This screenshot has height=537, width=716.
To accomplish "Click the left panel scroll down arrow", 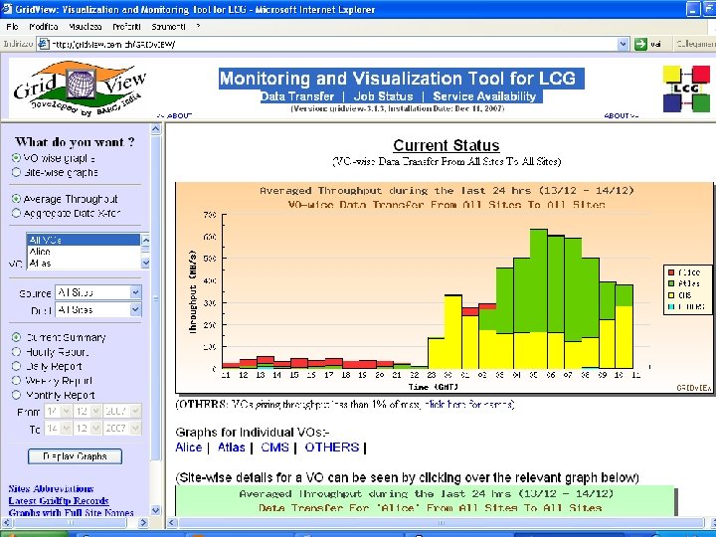I will (x=156, y=510).
